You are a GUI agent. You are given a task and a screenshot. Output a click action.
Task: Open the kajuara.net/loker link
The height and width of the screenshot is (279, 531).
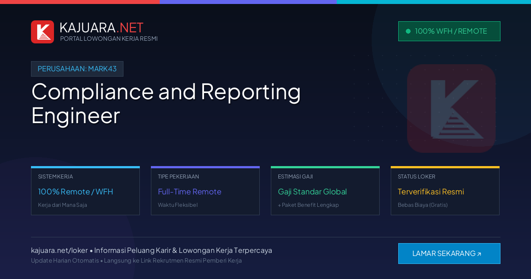[x=59, y=250]
